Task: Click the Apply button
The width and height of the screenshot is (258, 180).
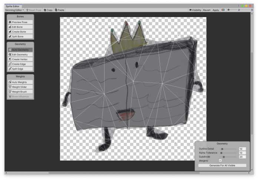Action: pos(216,10)
